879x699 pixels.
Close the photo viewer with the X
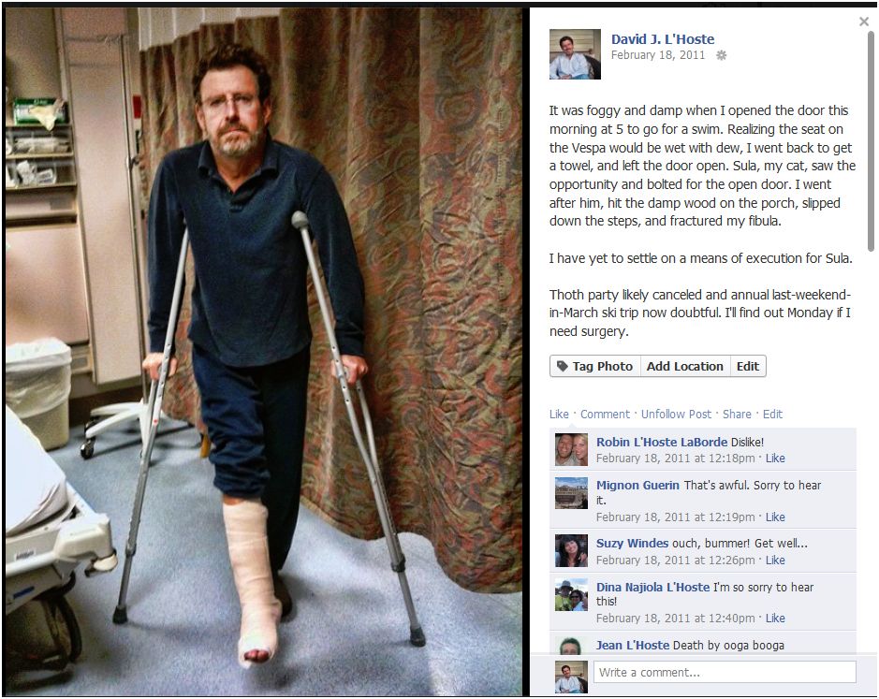click(x=864, y=22)
